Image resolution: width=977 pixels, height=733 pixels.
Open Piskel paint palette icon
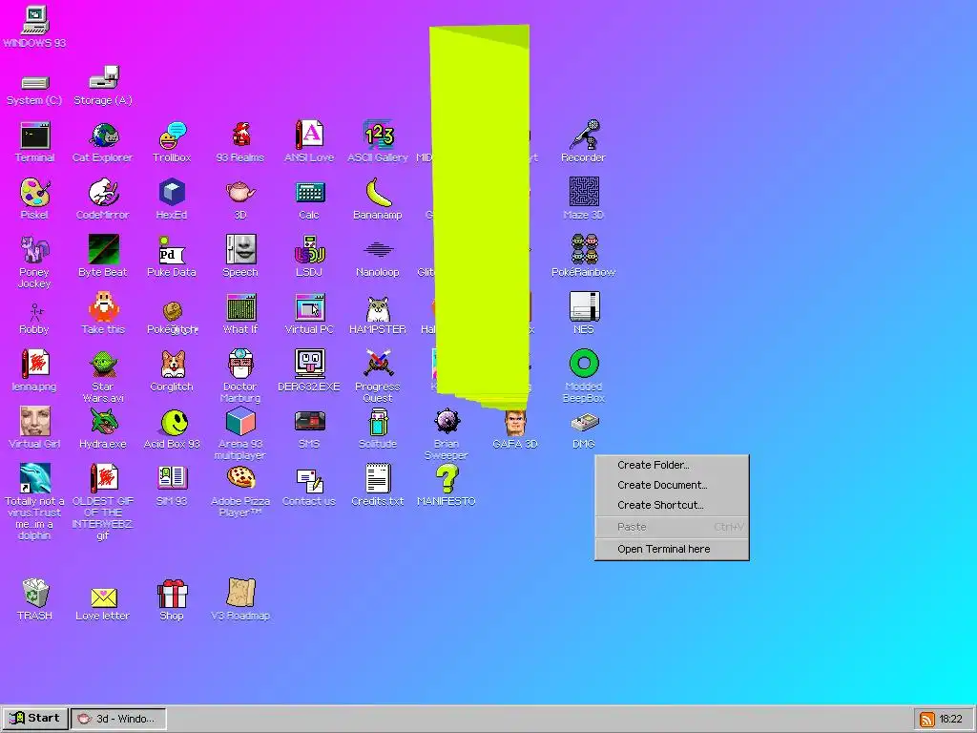click(x=35, y=193)
